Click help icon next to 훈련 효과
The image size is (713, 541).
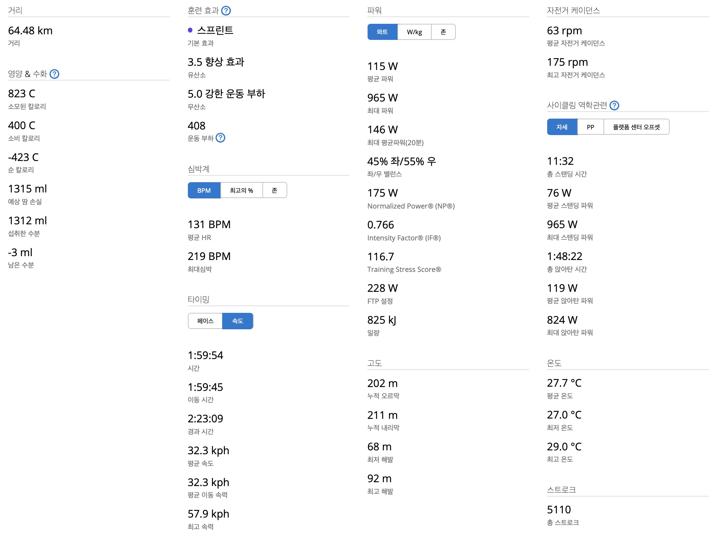click(226, 10)
